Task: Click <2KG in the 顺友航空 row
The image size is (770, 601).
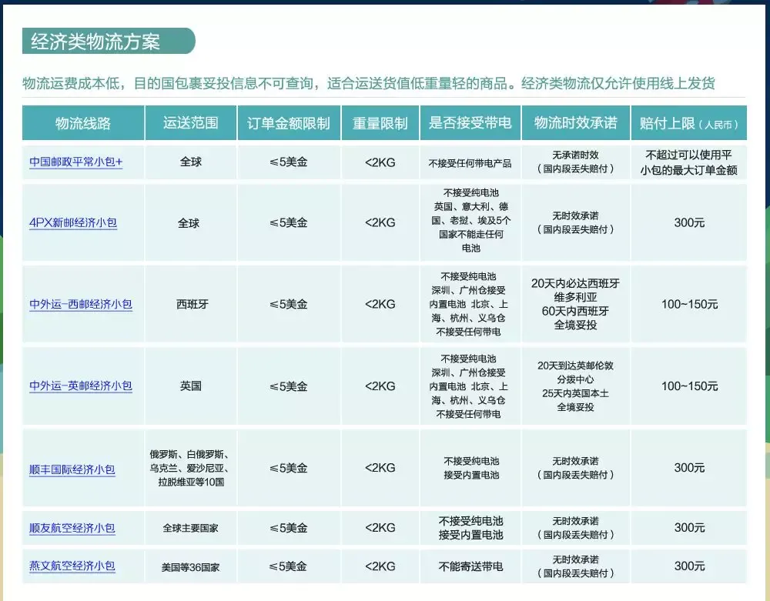Action: point(380,528)
